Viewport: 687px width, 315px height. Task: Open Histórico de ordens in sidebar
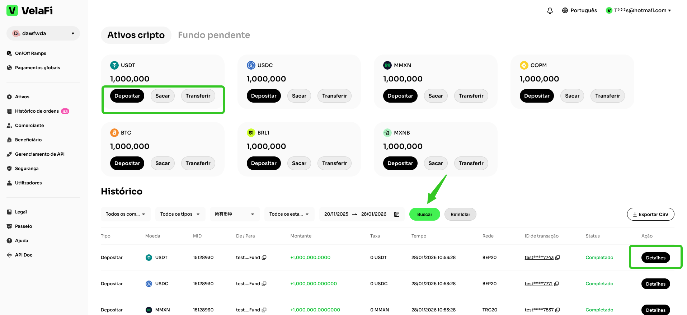(37, 111)
